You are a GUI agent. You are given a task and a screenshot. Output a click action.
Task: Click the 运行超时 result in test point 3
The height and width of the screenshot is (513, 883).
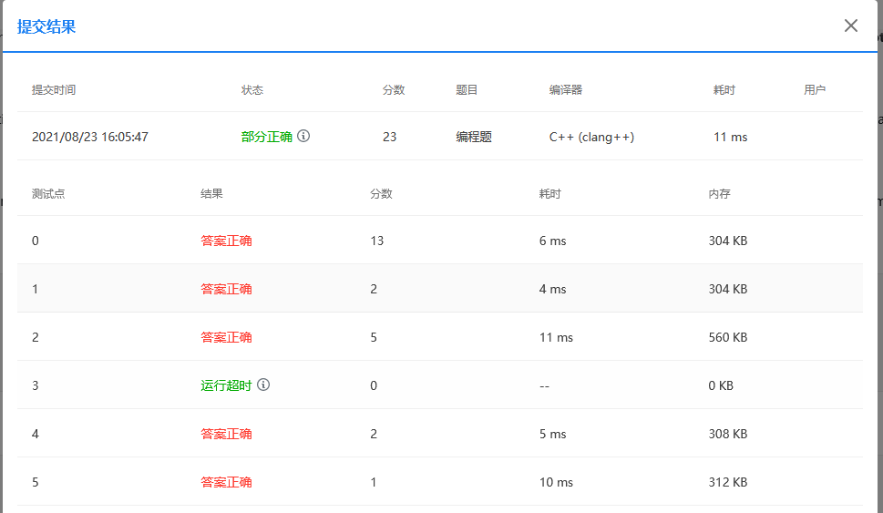click(226, 385)
